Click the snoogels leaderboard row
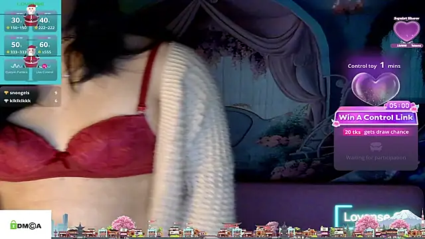Screen dimensions: 425x239 tap(31, 93)
